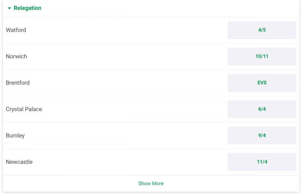Pick the 10/11 odds for Norwich
Viewport: 302px width, 194px height.
[x=262, y=56]
